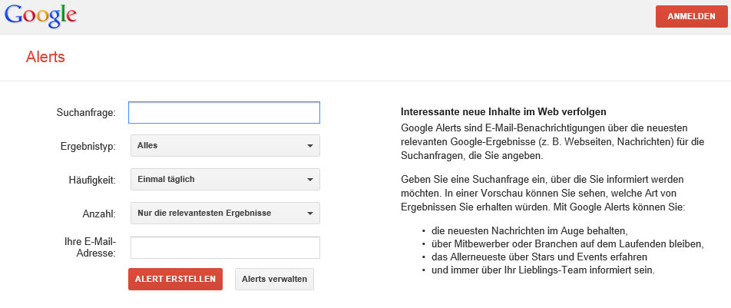Click heading Interessante neue Inhalte im Web verfolgen

504,112
